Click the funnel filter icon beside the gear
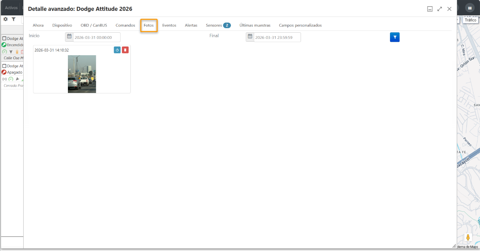Image resolution: width=480 pixels, height=251 pixels. 13,19
